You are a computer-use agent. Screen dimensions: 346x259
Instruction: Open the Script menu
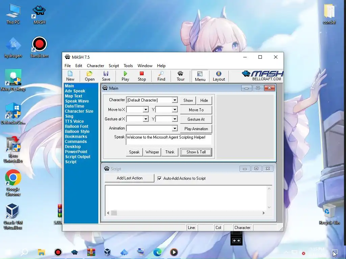click(x=114, y=66)
